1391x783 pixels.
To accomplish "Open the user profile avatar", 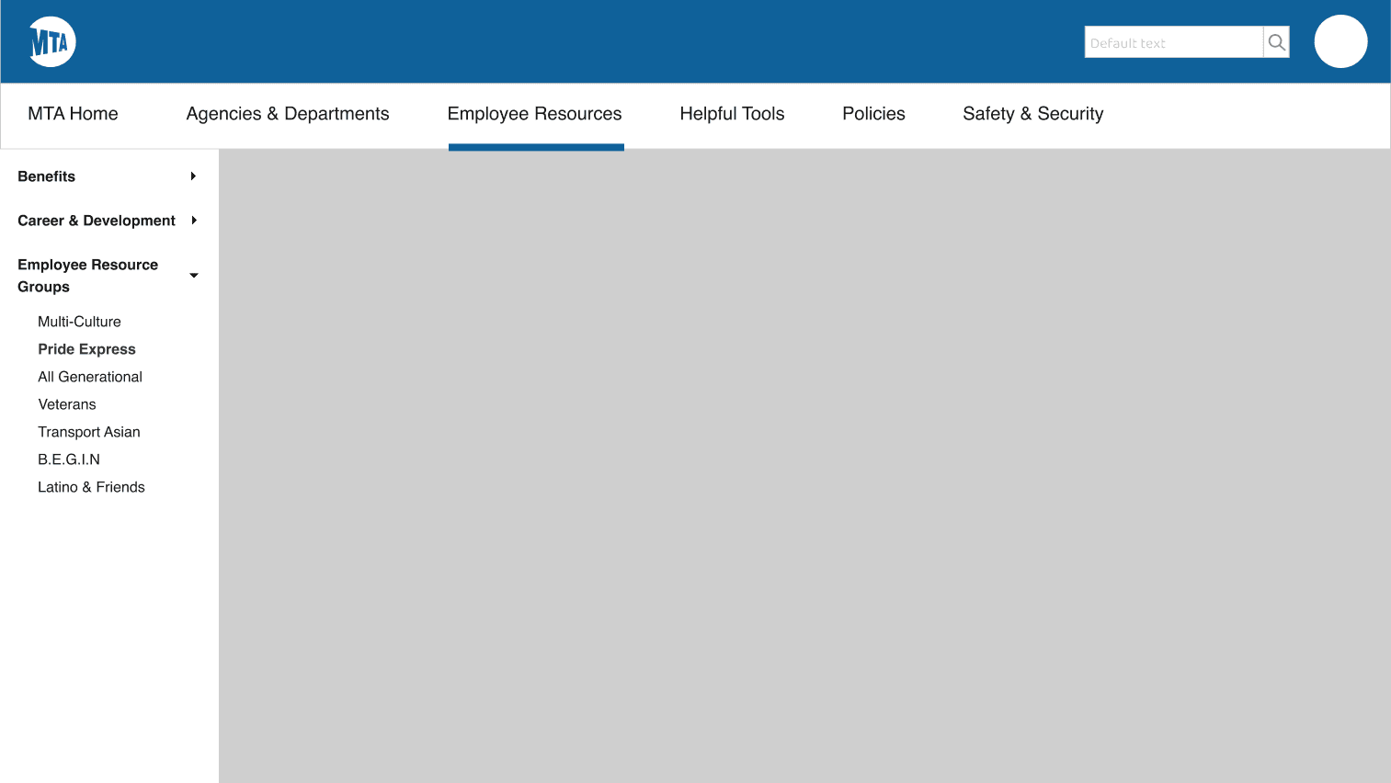I will coord(1340,40).
